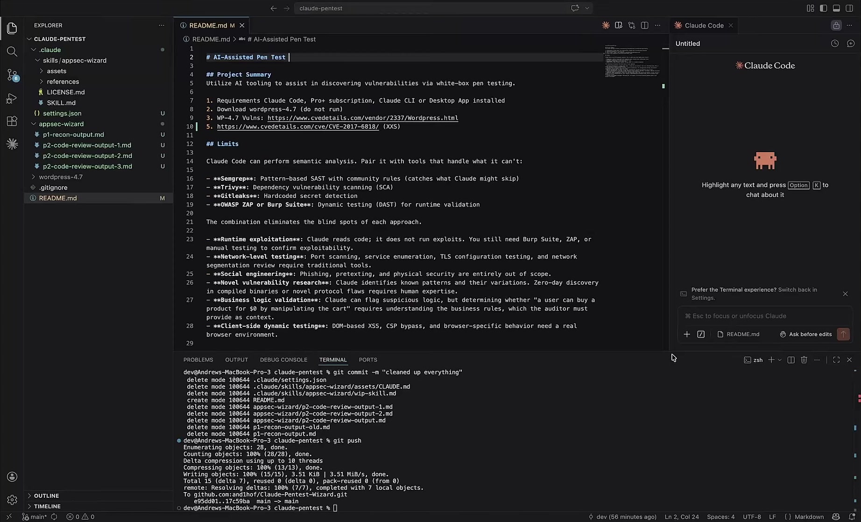Toggle the editor group lock icon
The width and height of the screenshot is (861, 522).
[x=836, y=25]
